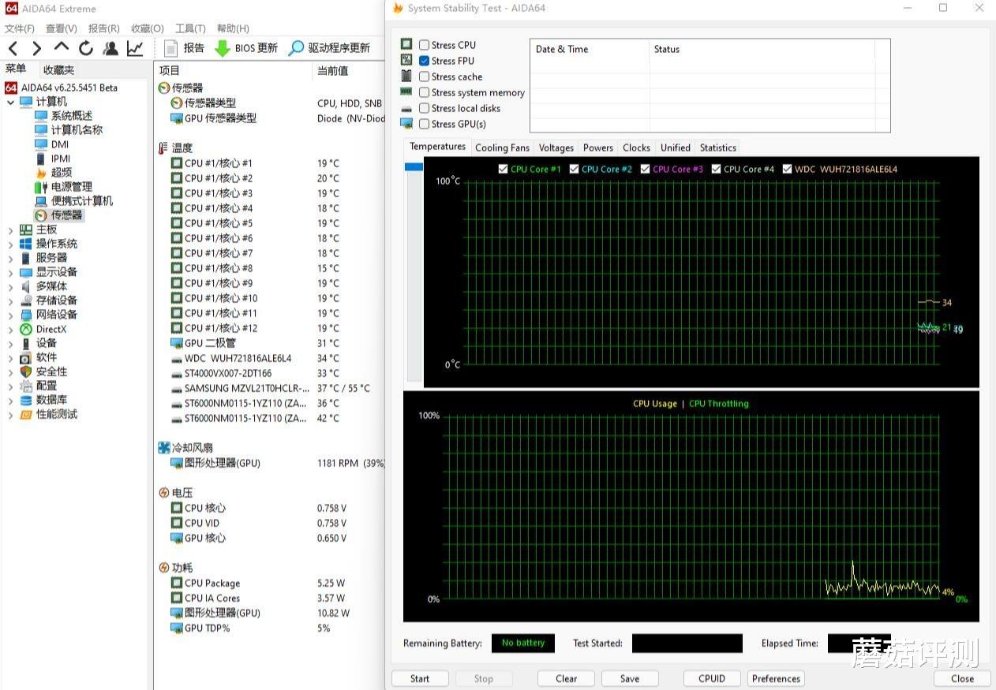Screen dimensions: 996x690
Task: Open the 帮助(H) menu
Action: (x=233, y=28)
